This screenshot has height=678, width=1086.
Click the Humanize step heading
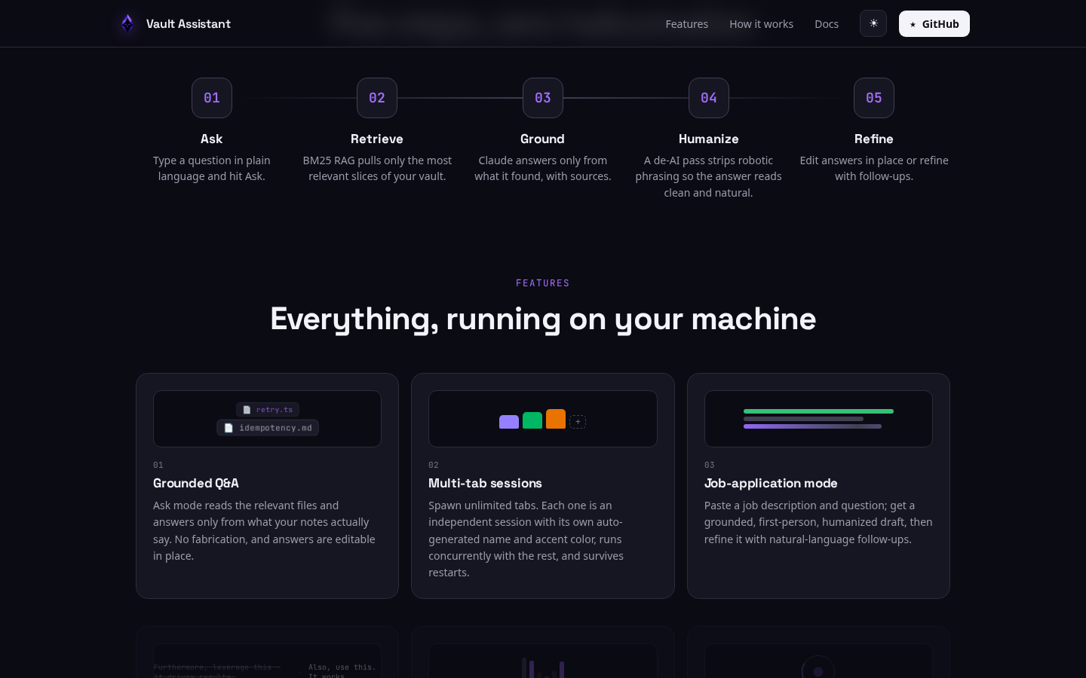coord(709,139)
